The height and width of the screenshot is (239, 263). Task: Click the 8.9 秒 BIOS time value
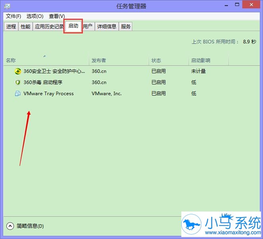click(x=249, y=41)
